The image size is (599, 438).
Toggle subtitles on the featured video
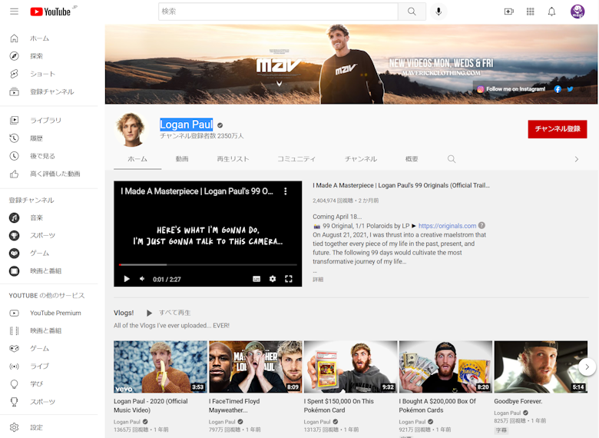pyautogui.click(x=256, y=279)
